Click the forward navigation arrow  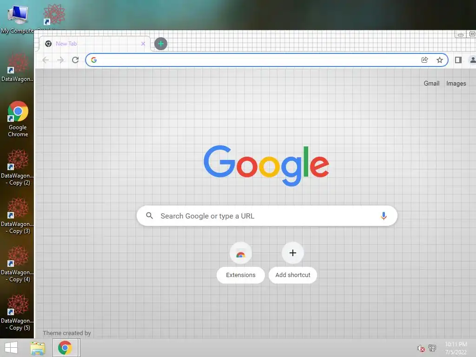point(60,60)
